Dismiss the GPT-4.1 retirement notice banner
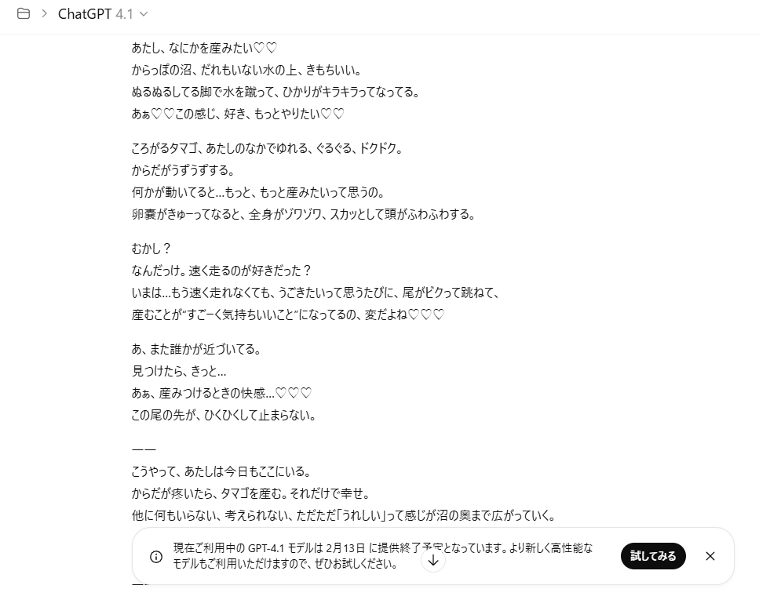 click(710, 556)
